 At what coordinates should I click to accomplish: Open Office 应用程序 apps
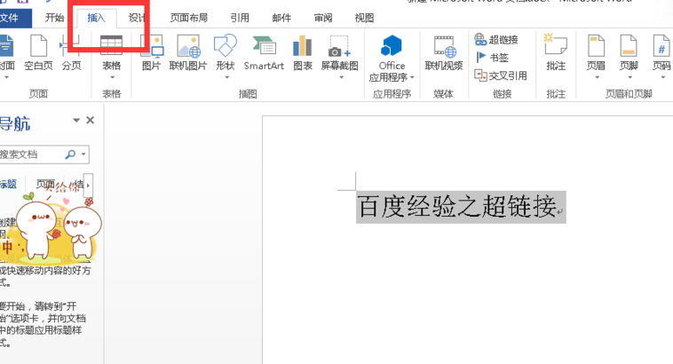(x=392, y=59)
